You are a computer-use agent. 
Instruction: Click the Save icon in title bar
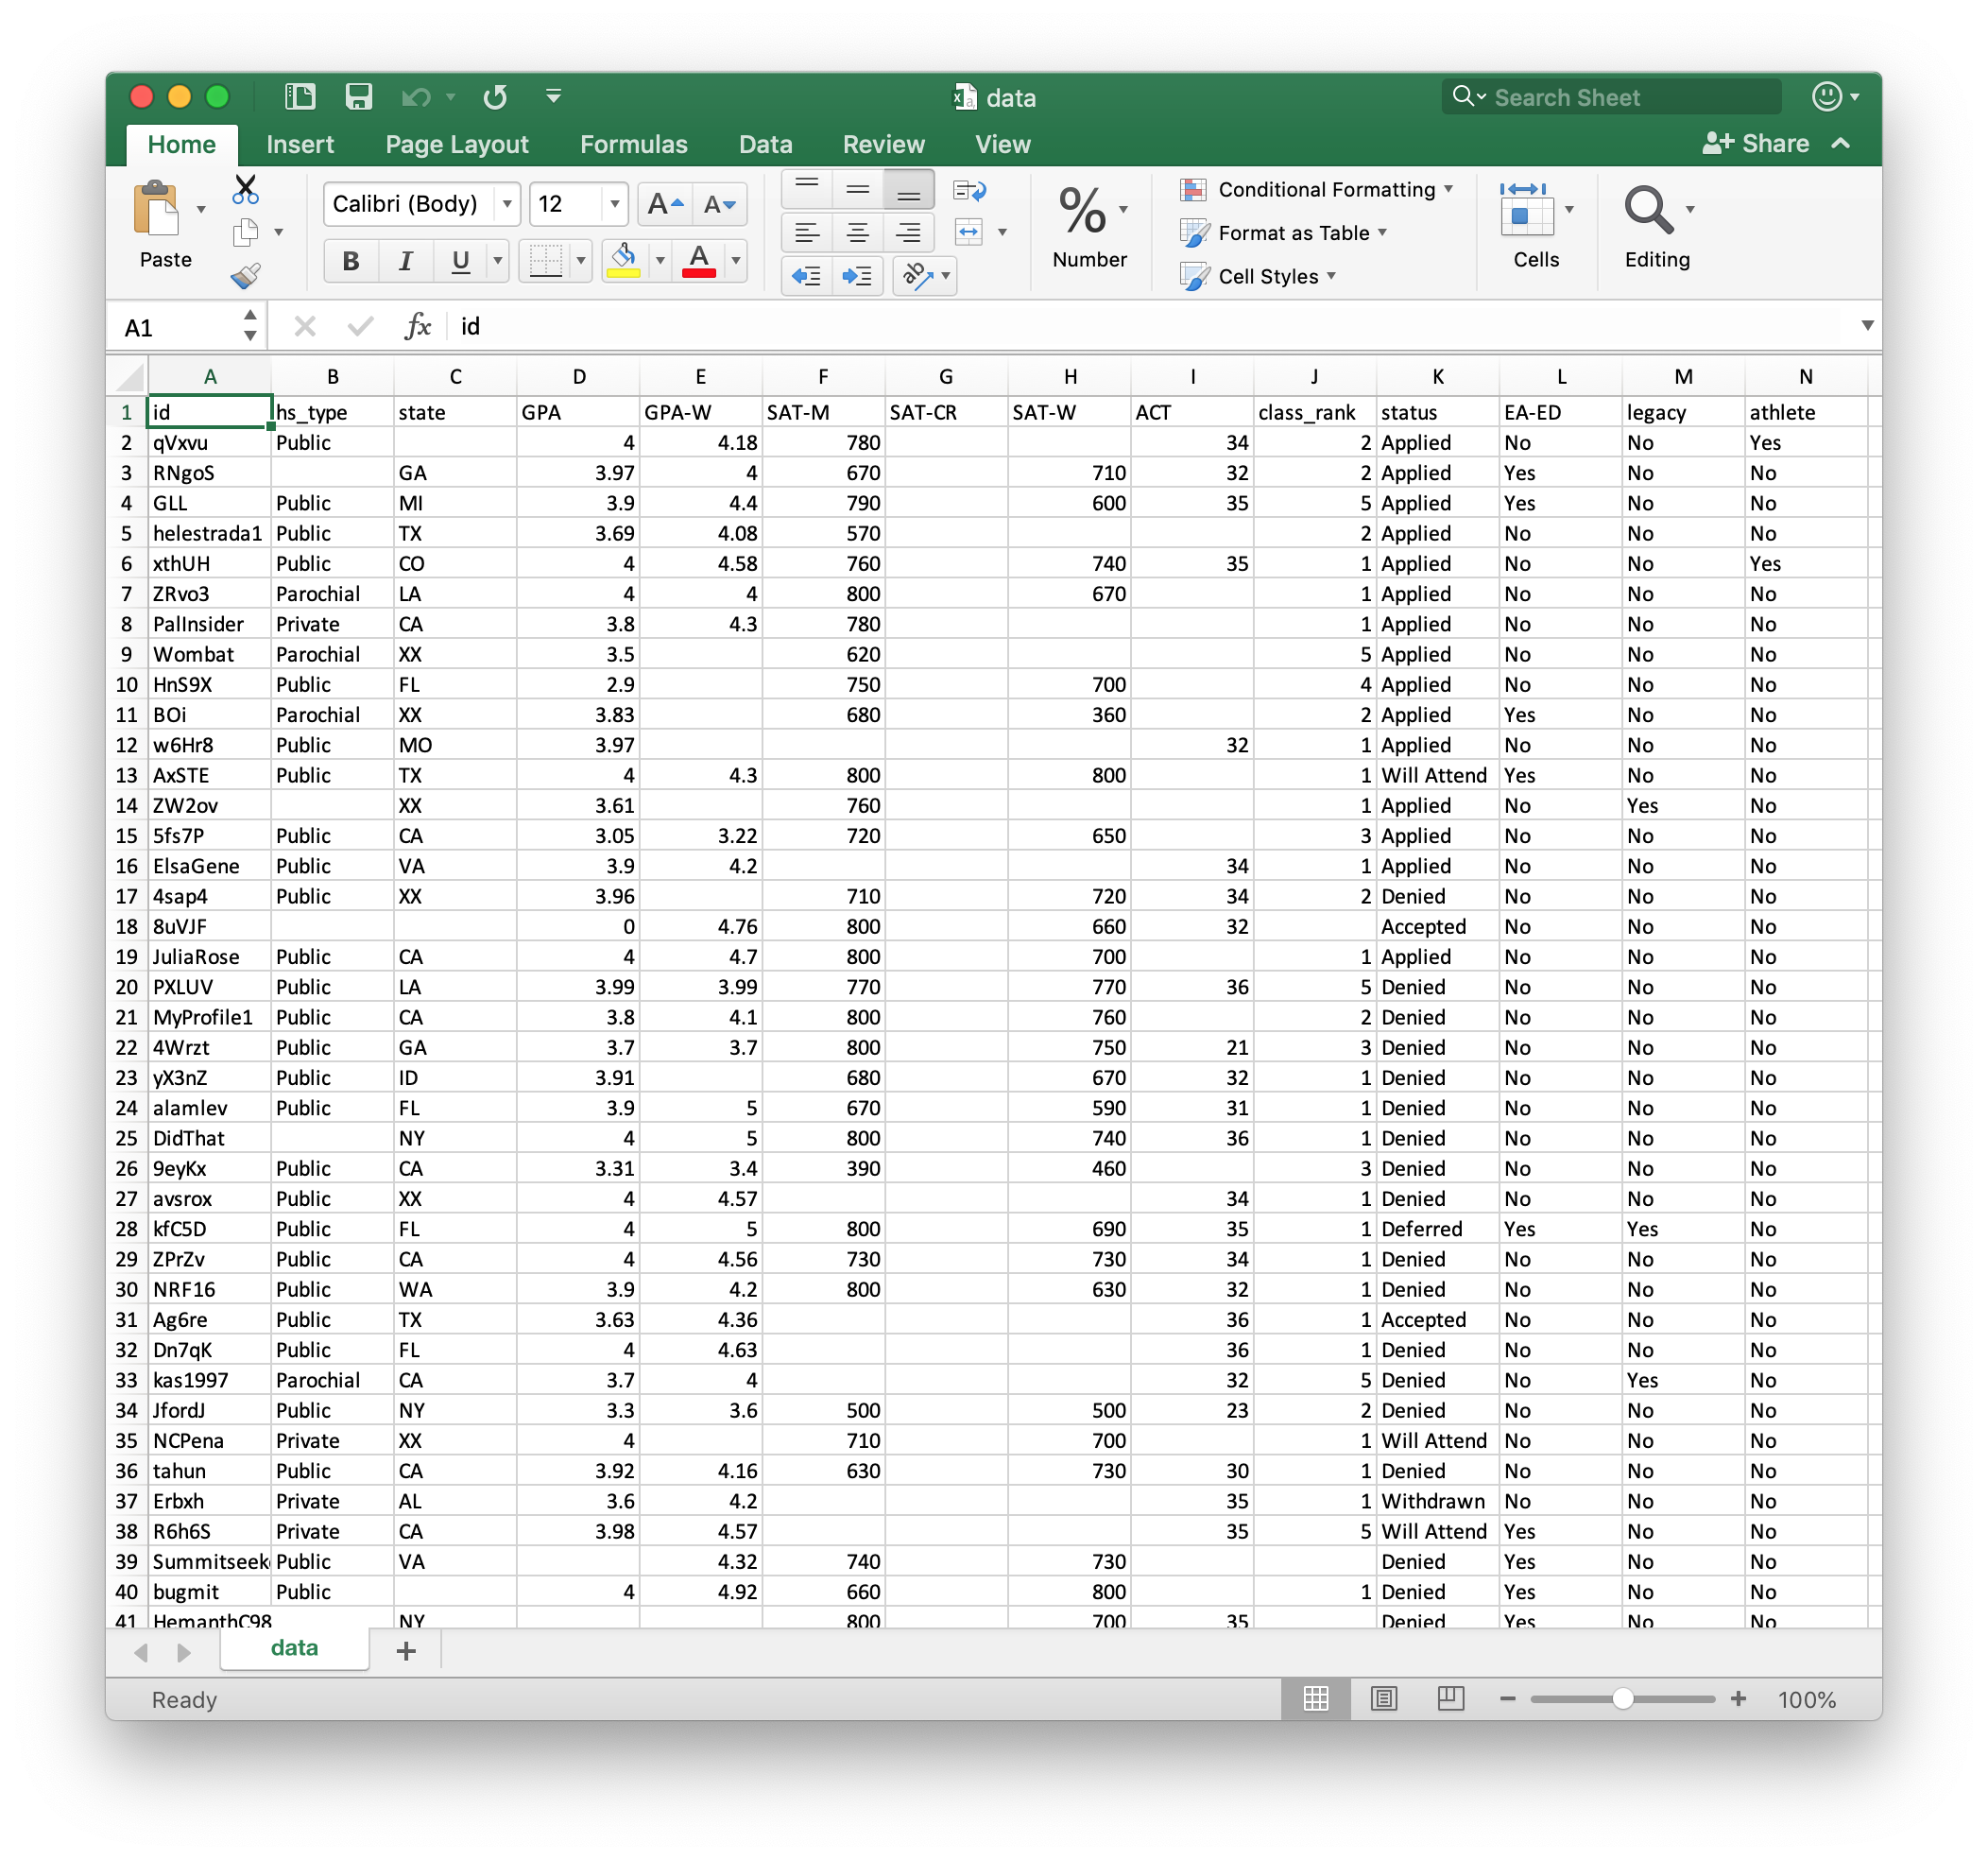point(358,97)
